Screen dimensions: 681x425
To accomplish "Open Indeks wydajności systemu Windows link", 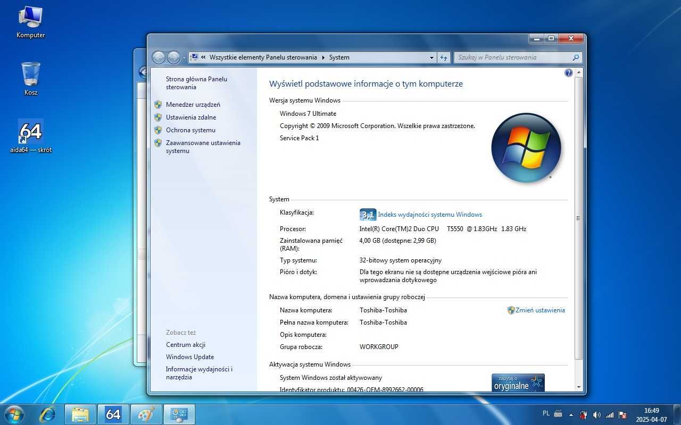I will click(x=430, y=215).
